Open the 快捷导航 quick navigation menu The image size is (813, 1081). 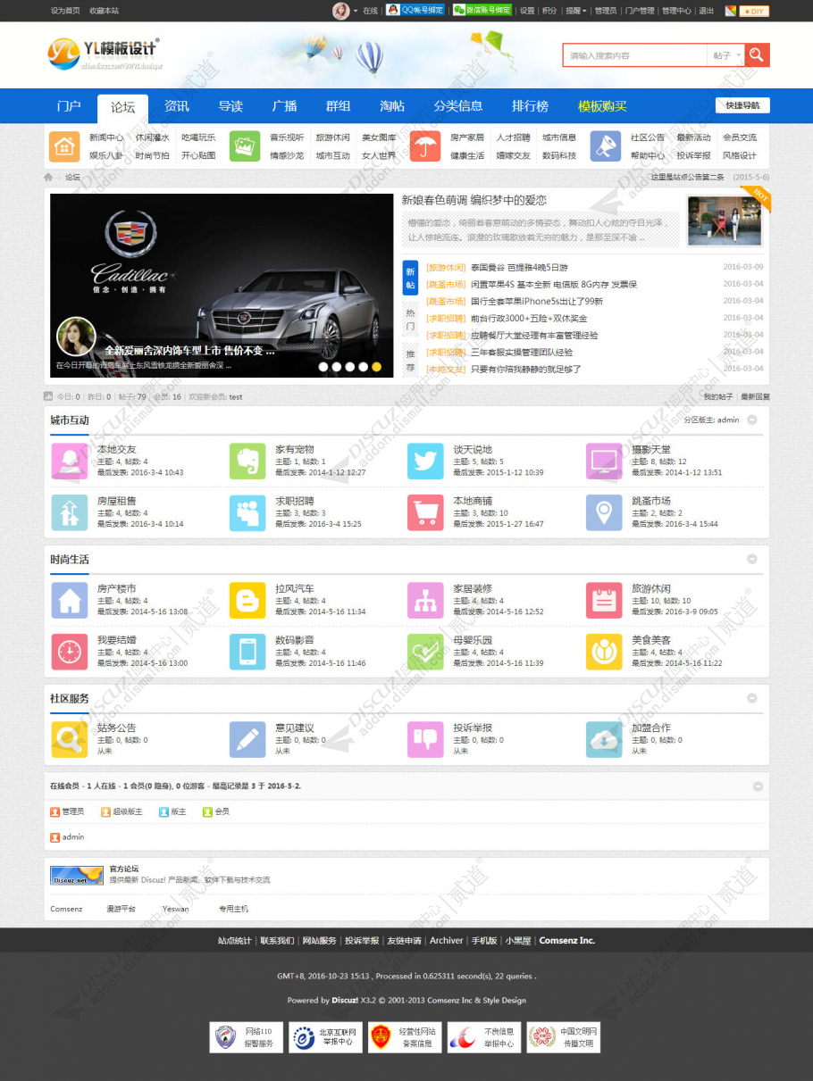[742, 105]
